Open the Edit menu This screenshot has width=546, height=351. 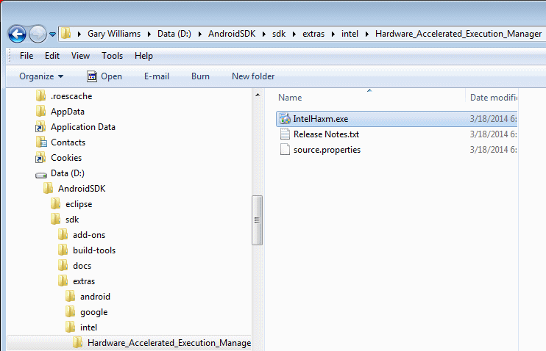point(52,56)
